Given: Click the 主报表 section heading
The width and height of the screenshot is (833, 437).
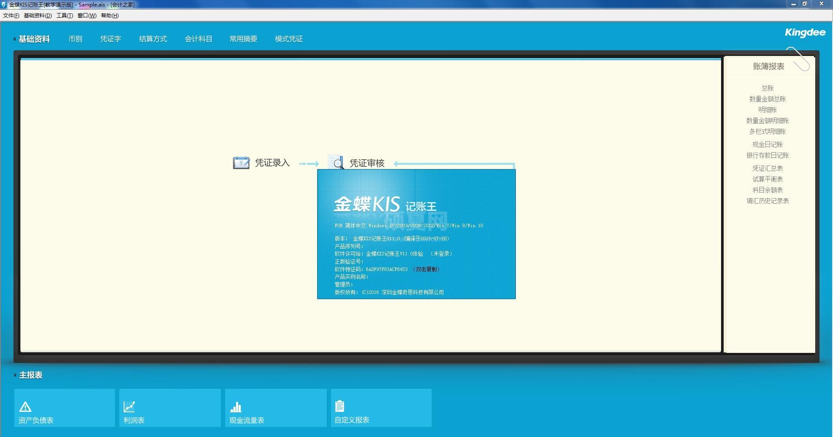Looking at the screenshot, I should point(30,375).
